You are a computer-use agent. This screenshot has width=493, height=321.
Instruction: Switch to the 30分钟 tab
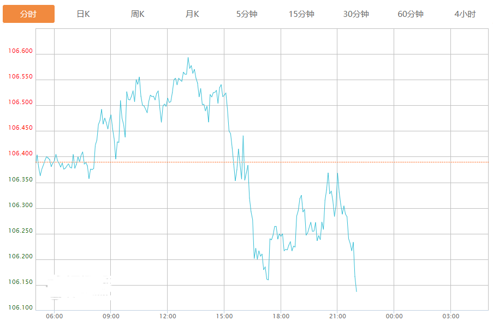click(x=356, y=14)
